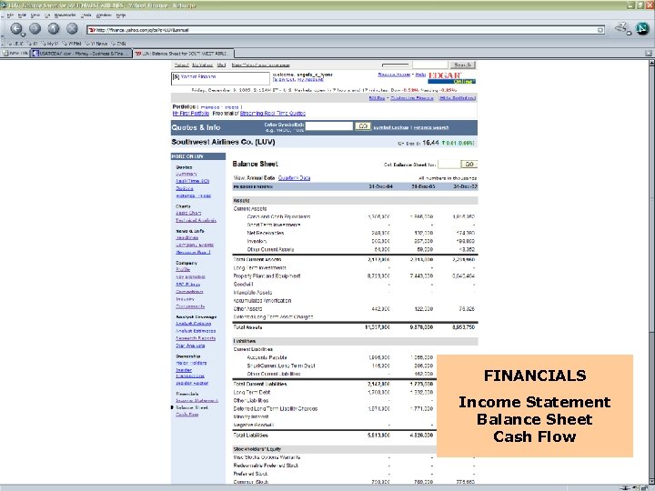The image size is (655, 491).
Task: Click GO beside Get Balance Sheet for
Action: click(x=469, y=165)
